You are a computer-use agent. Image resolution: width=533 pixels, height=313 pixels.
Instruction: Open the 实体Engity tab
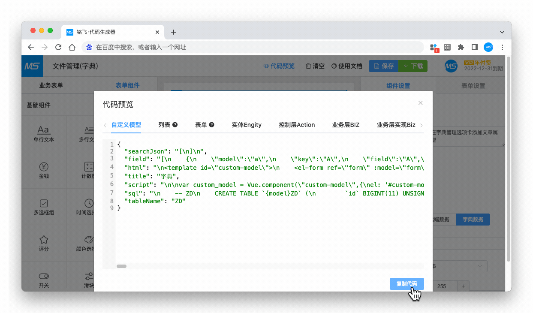247,125
